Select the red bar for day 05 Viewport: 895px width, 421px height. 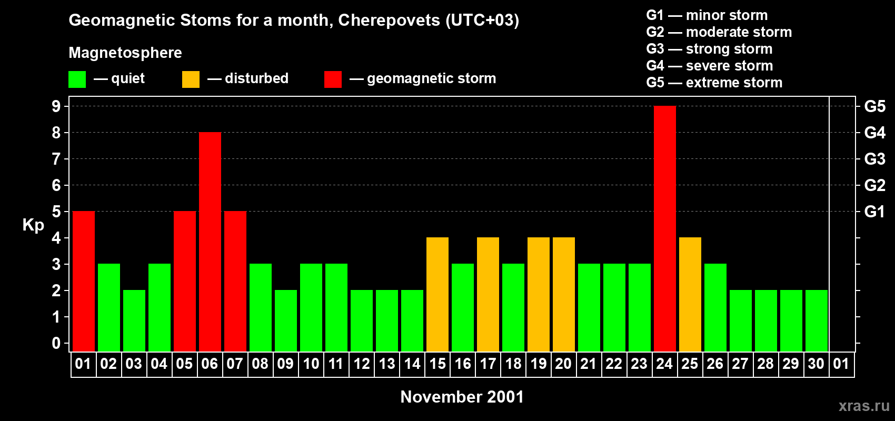185,282
